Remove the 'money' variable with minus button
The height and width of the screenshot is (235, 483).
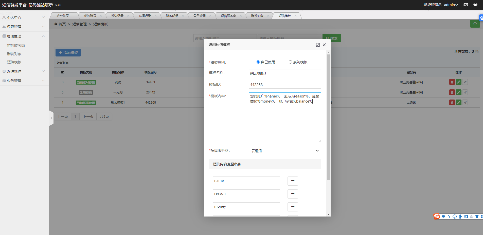point(293,207)
